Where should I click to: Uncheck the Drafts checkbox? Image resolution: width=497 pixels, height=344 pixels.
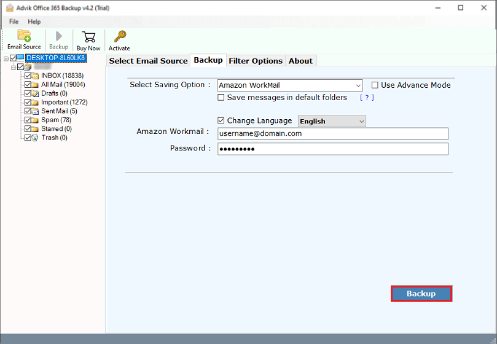(28, 93)
